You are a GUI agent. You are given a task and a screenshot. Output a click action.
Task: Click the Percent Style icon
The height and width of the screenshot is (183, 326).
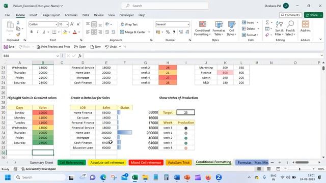168,32
